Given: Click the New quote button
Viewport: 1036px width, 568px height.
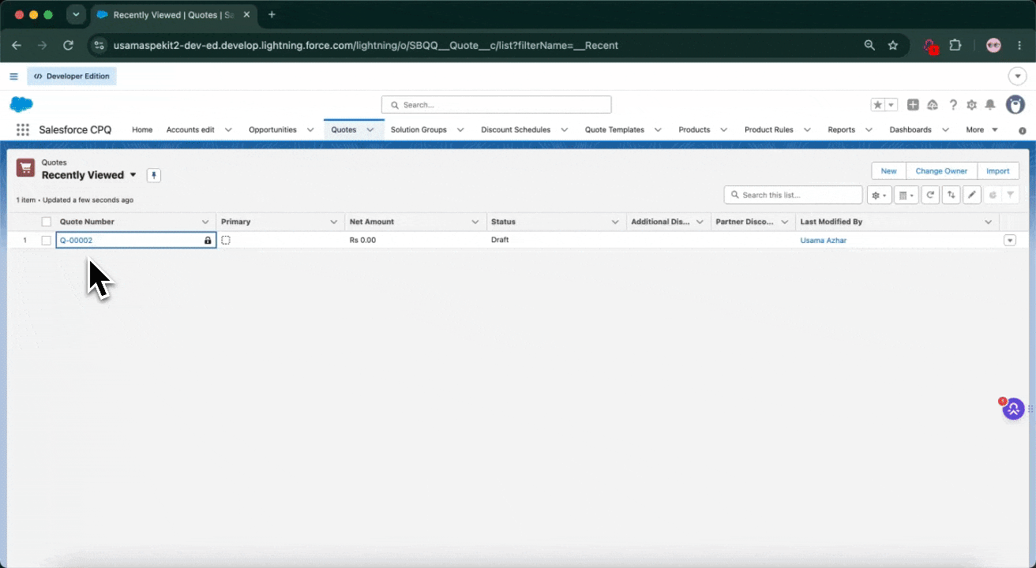Looking at the screenshot, I should [888, 171].
